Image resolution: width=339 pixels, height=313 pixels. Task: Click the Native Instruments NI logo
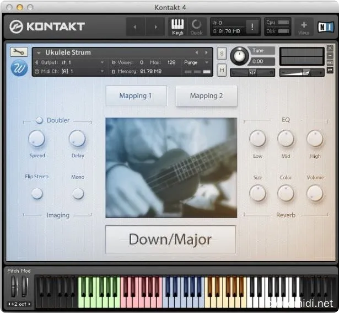click(325, 26)
